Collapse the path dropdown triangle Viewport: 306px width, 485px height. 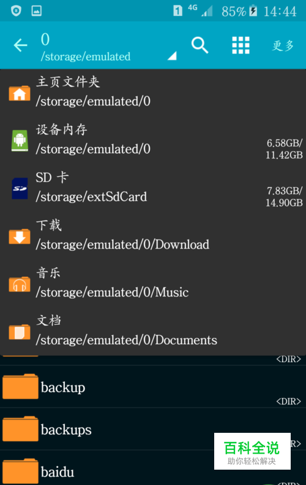[172, 56]
